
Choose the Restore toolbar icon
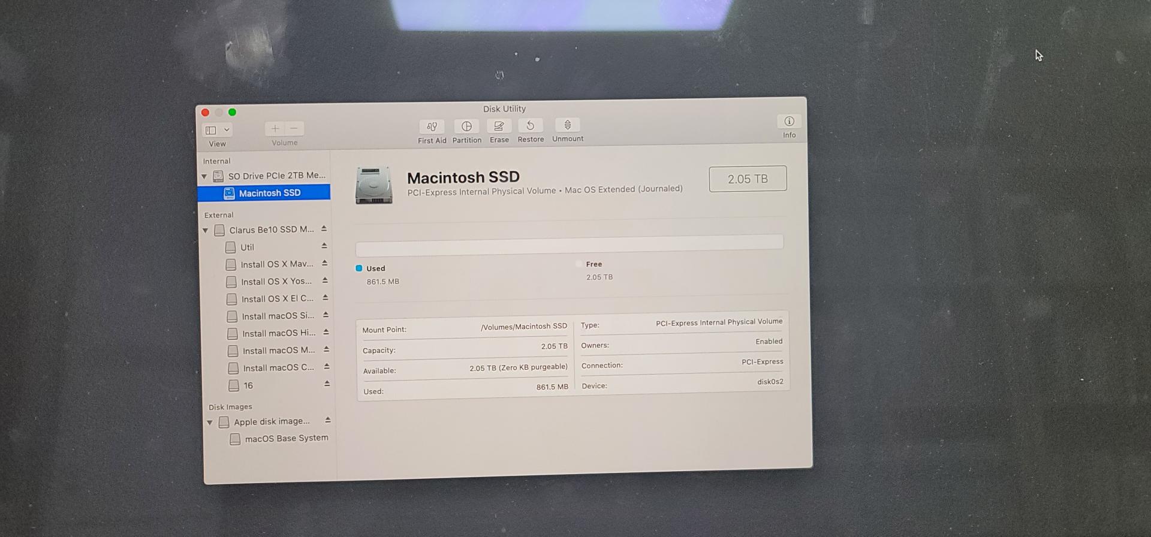pos(531,125)
